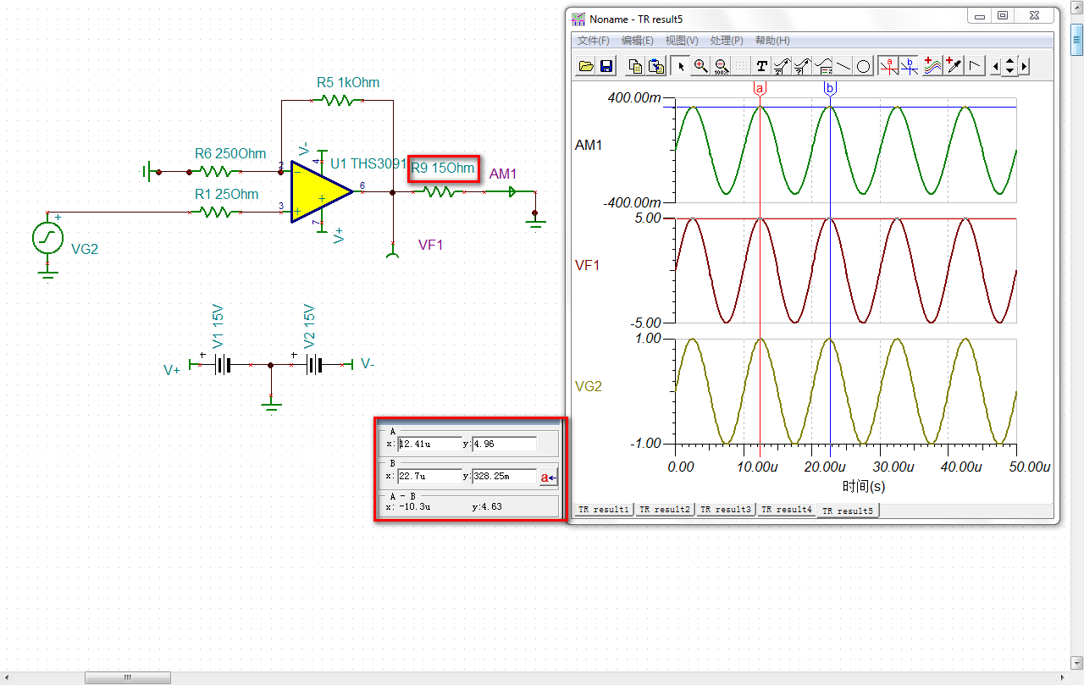Click the VG2 curve label in graph
Image resolution: width=1084 pixels, height=685 pixels.
(x=589, y=386)
